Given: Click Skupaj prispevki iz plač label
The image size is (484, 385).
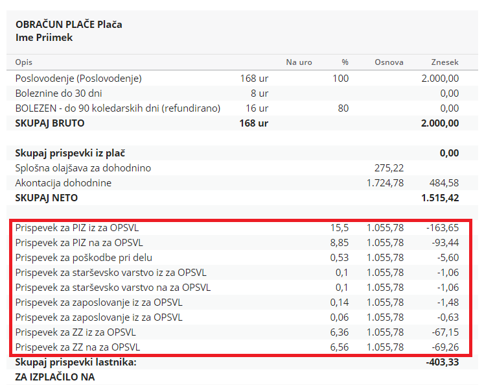Looking at the screenshot, I should (x=70, y=153).
